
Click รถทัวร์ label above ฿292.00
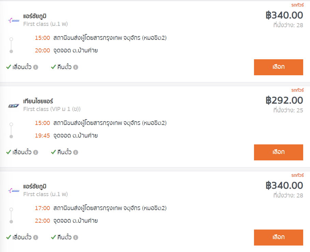(x=297, y=90)
